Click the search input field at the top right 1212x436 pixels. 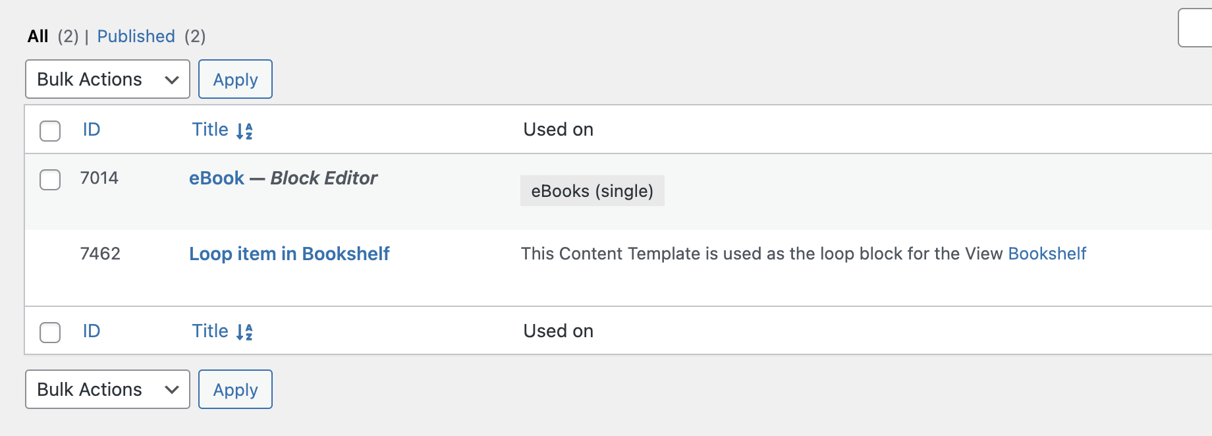click(x=1195, y=28)
